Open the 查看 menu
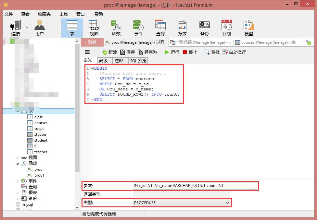Viewport: 317px width, 220px height. coord(25,14)
